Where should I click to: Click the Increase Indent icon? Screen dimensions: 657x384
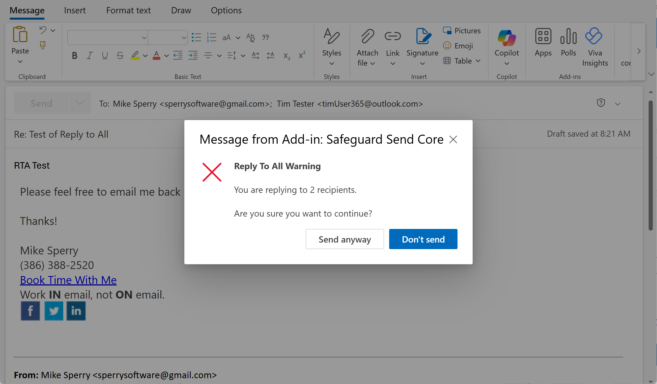(193, 55)
